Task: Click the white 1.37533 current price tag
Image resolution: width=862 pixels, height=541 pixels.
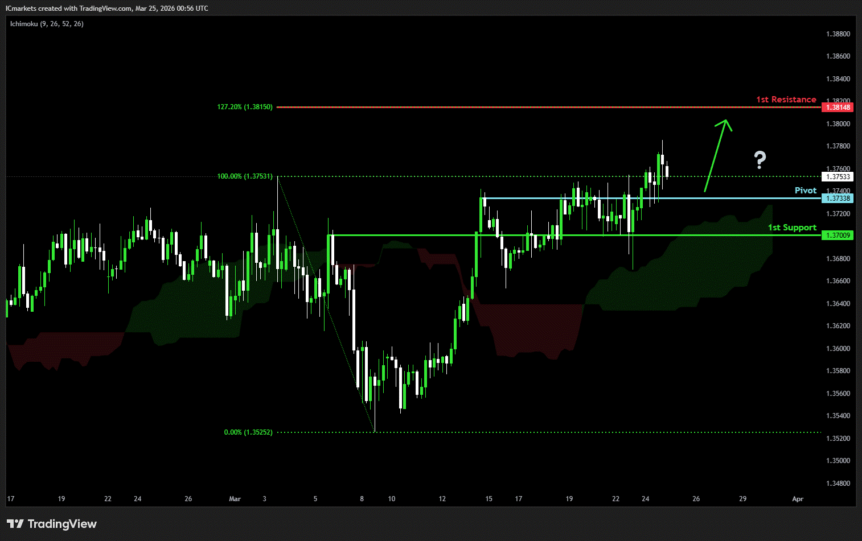Action: [838, 177]
